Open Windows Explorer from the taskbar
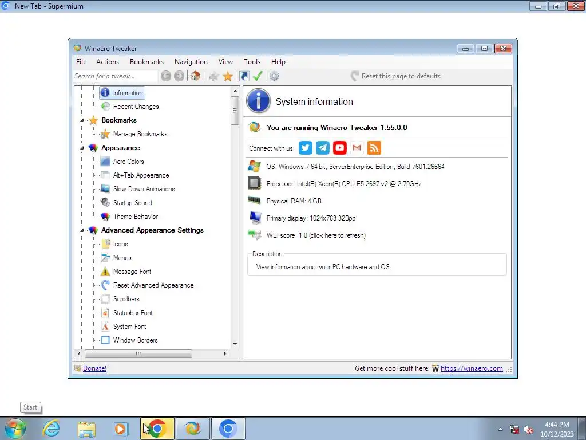586x440 pixels. pos(86,429)
